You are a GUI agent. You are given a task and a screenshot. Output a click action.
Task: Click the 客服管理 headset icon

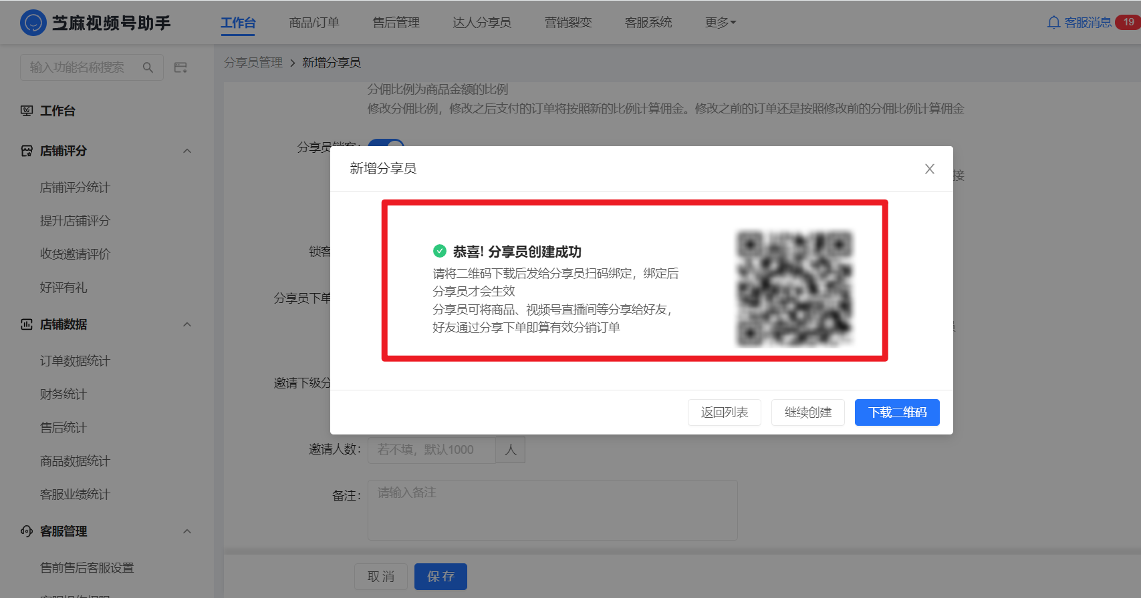[27, 531]
